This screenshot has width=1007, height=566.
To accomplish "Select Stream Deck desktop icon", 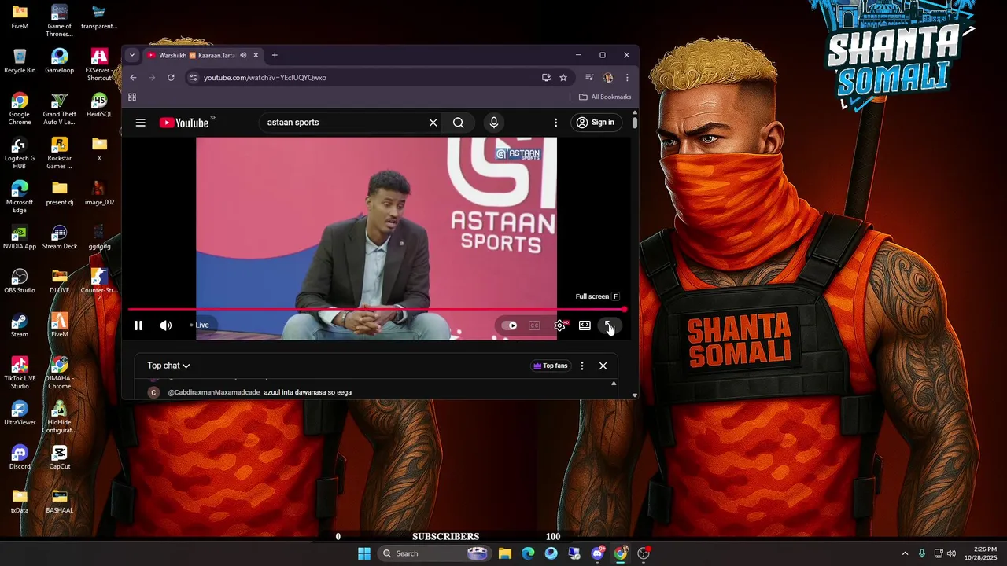I will pos(59,237).
